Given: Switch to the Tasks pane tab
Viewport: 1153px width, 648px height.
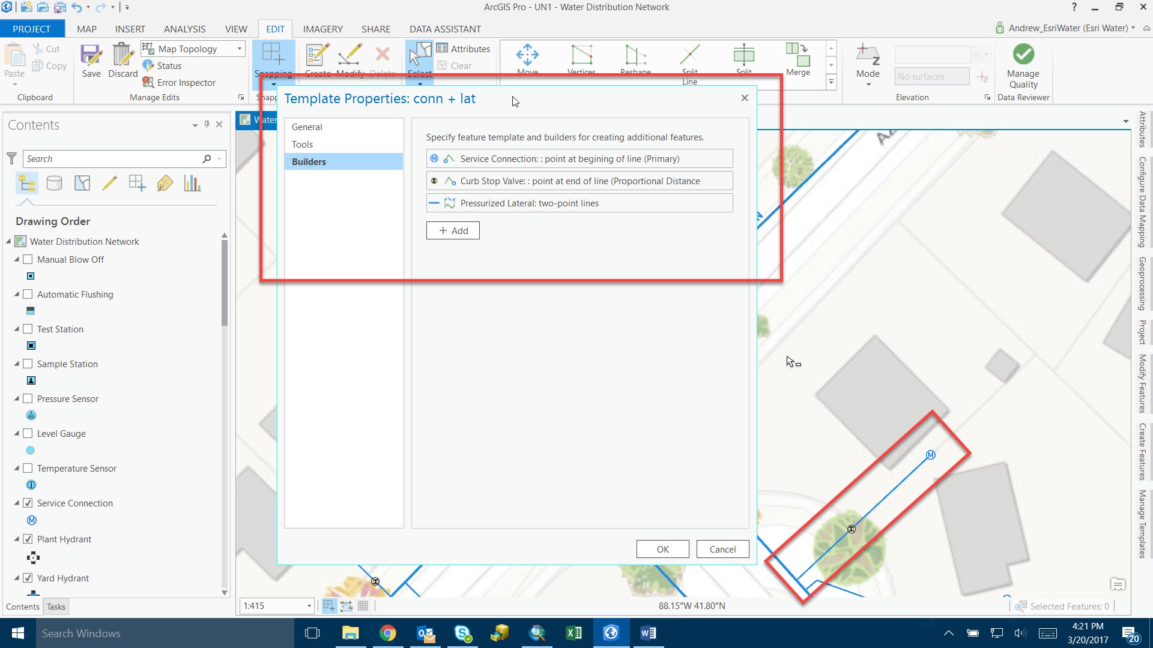Looking at the screenshot, I should click(x=56, y=607).
